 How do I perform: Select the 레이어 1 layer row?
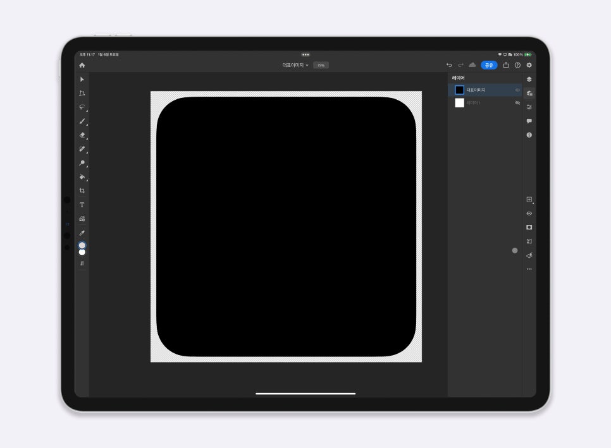coord(485,103)
